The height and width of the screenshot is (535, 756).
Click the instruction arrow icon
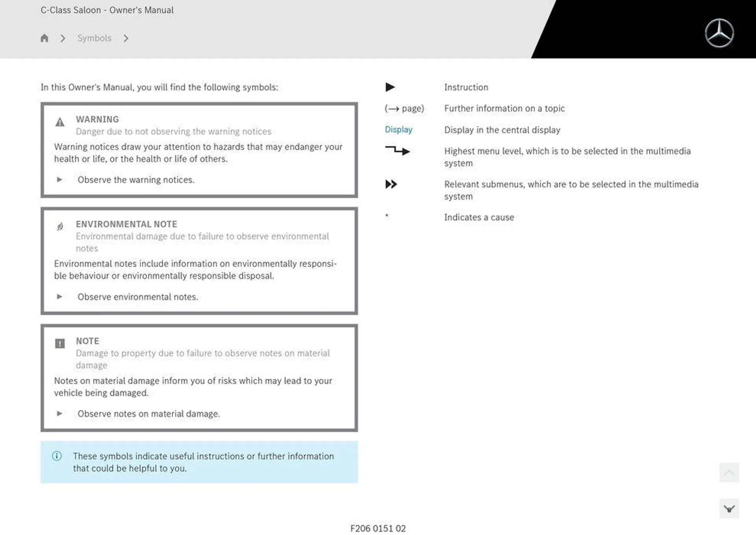pyautogui.click(x=388, y=86)
